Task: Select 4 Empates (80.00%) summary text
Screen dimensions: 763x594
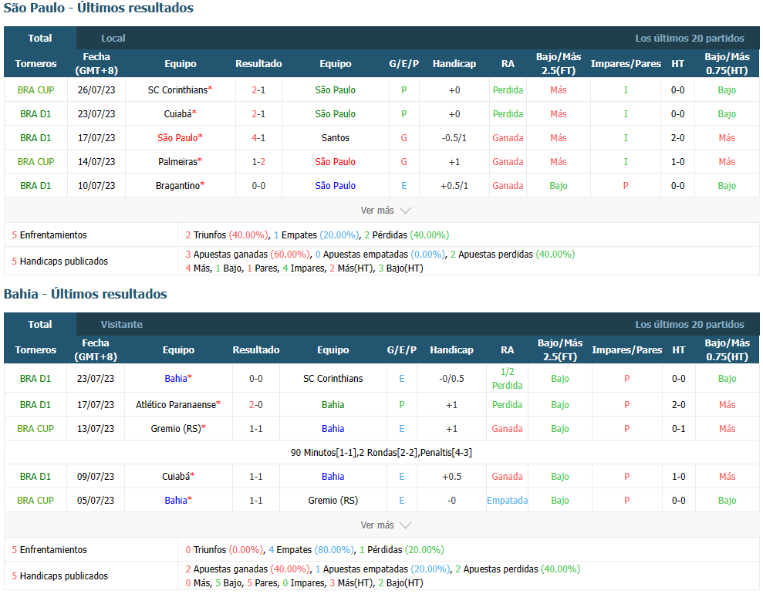Action: 312,550
